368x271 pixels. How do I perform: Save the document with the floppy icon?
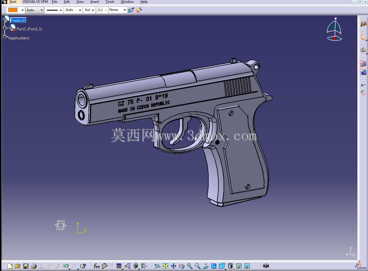click(x=26, y=266)
